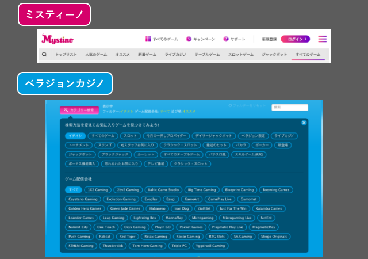
Task: Click the サポート question mark icon
Action: [225, 39]
